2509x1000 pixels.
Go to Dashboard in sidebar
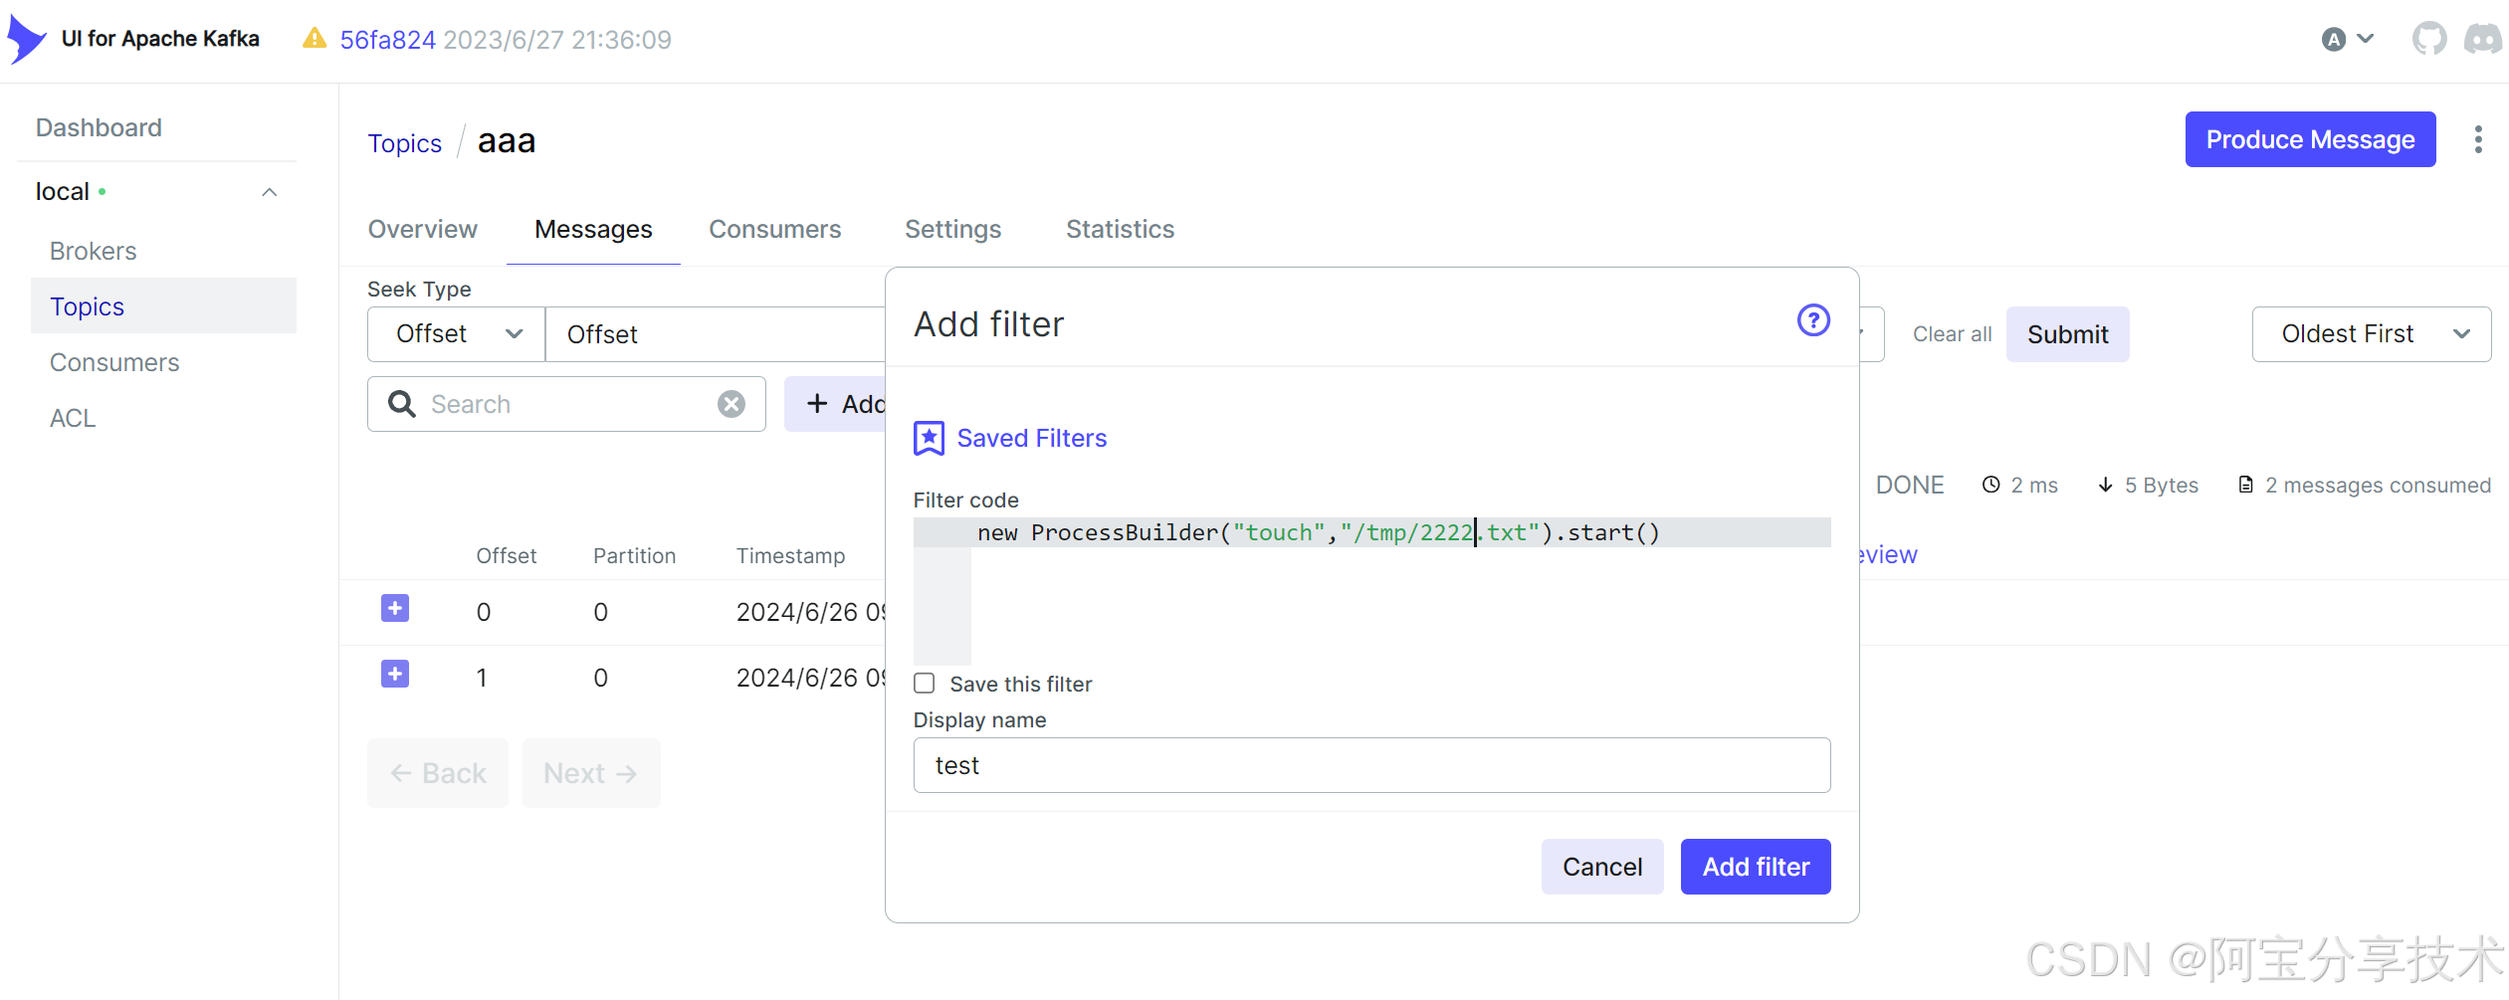tap(99, 127)
